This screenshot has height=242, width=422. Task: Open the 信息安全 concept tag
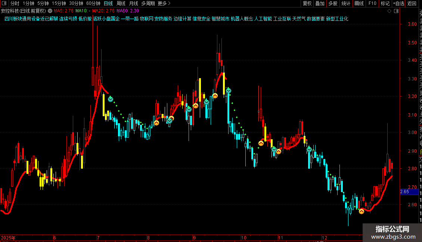pyautogui.click(x=202, y=19)
